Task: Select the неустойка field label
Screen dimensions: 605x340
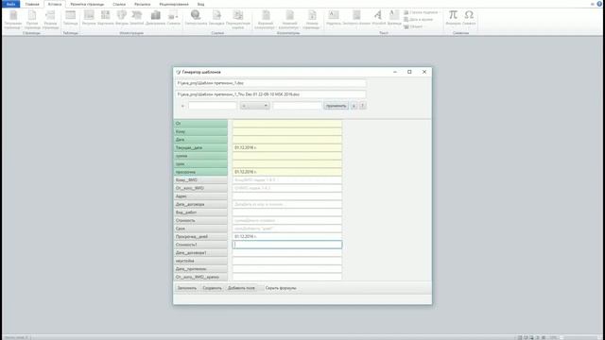Action: pyautogui.click(x=200, y=261)
